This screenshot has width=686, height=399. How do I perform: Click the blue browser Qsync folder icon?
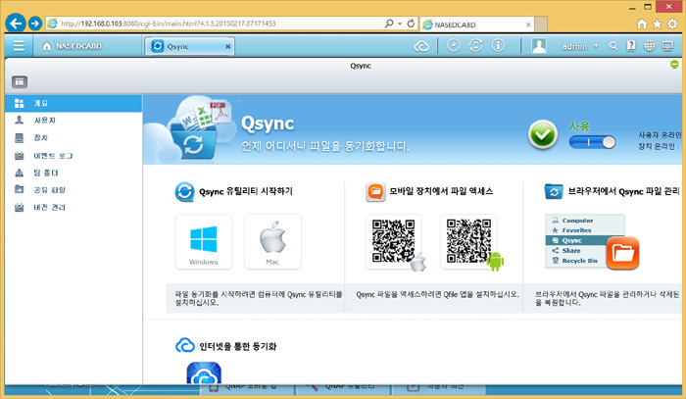pyautogui.click(x=554, y=191)
